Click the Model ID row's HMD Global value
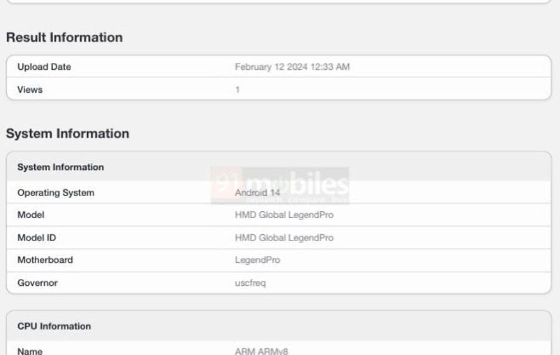 (284, 237)
